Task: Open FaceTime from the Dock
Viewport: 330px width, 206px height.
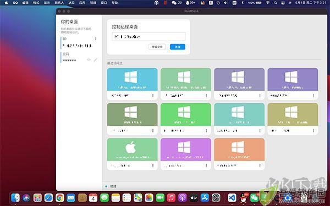Action: tap(160, 198)
